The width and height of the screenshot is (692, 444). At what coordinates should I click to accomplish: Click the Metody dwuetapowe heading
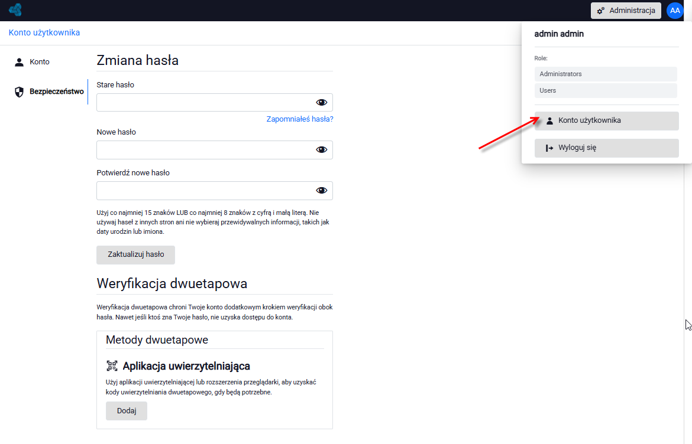tap(157, 340)
